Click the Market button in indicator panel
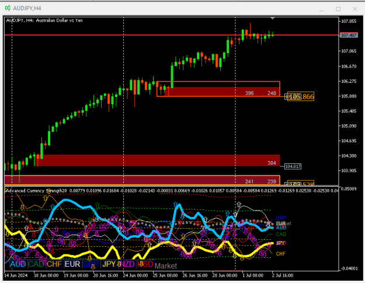Image resolution: width=365 pixels, height=283 pixels. click(x=166, y=266)
